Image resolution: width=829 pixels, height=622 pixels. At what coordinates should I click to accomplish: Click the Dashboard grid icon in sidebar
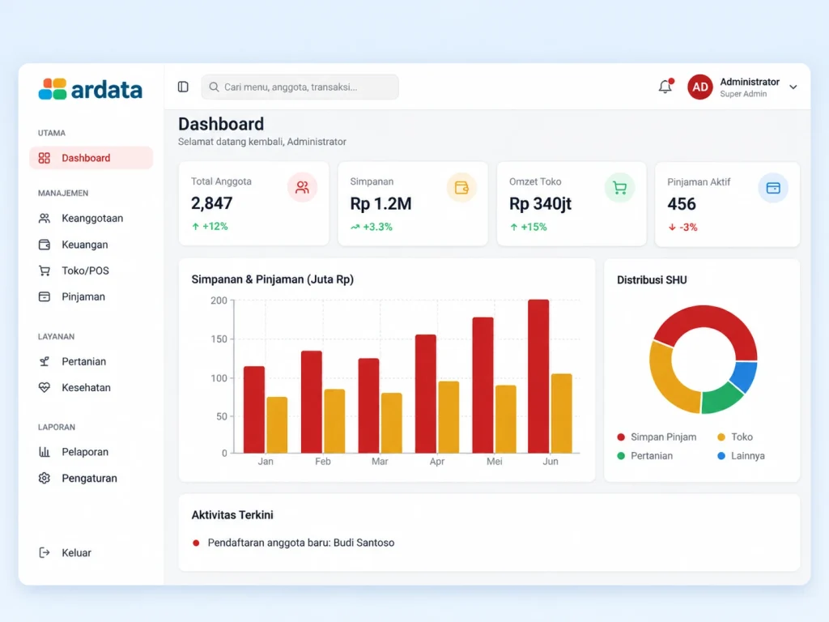[45, 158]
